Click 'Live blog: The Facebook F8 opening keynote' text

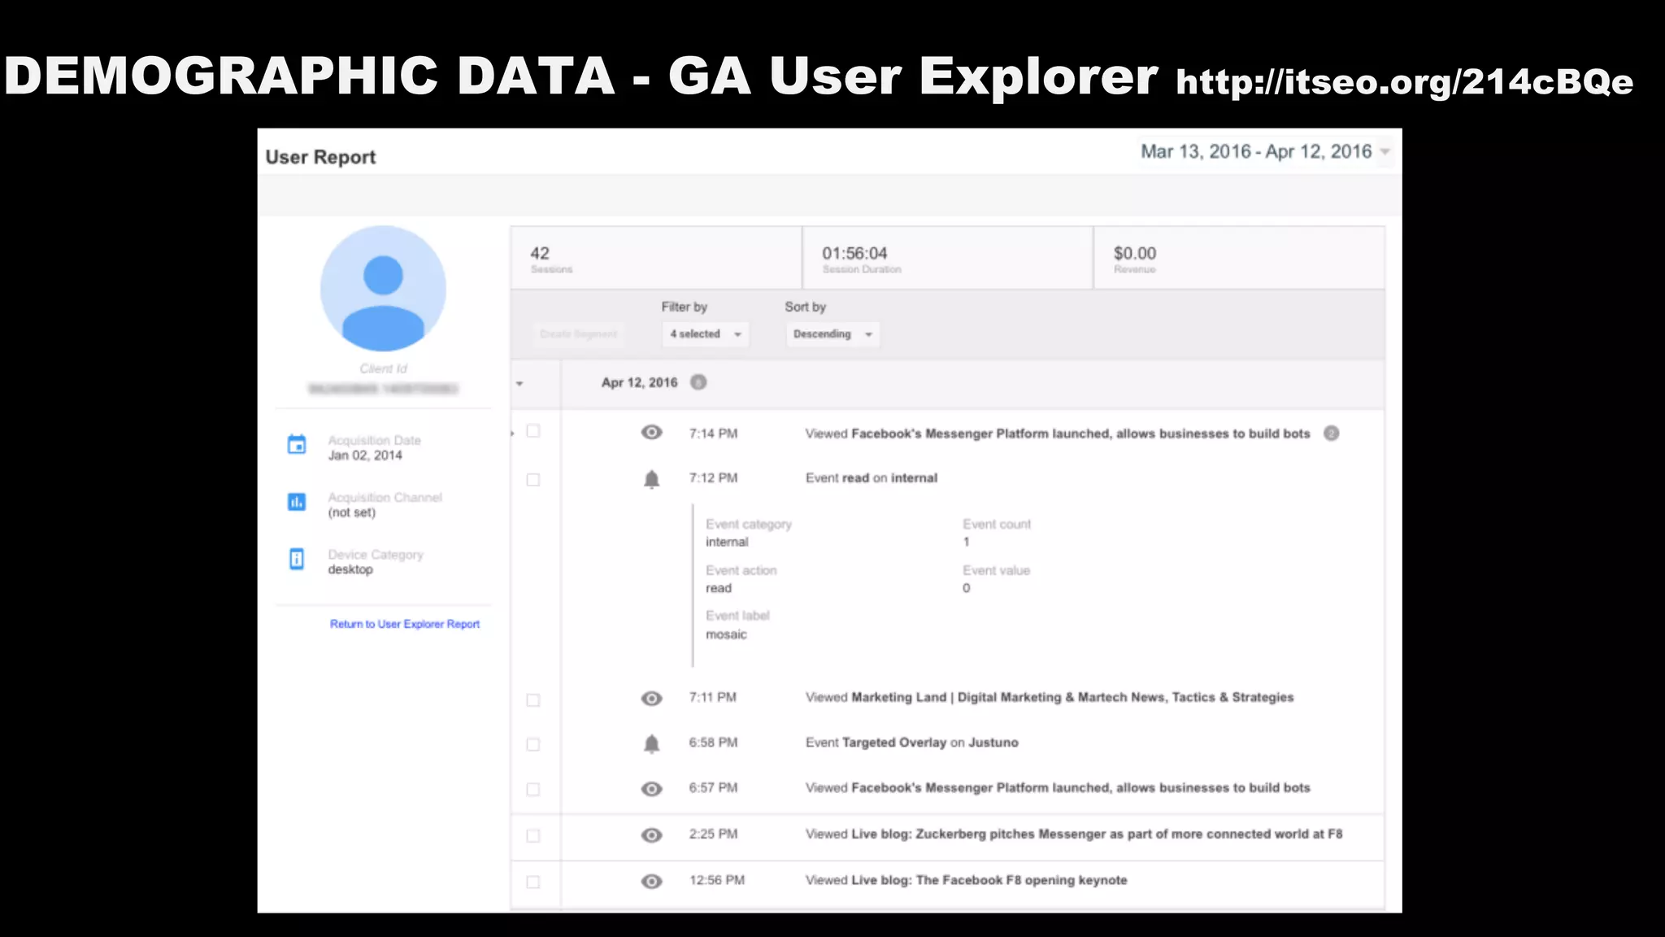(x=966, y=881)
